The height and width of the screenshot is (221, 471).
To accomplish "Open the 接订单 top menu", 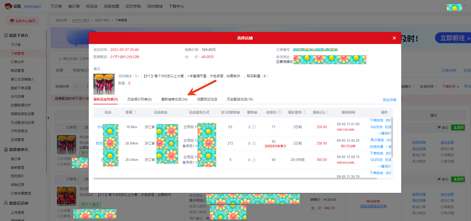I will point(74,6).
